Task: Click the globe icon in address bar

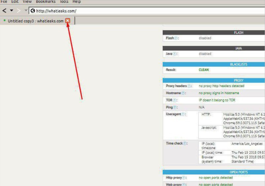Action: [33, 11]
